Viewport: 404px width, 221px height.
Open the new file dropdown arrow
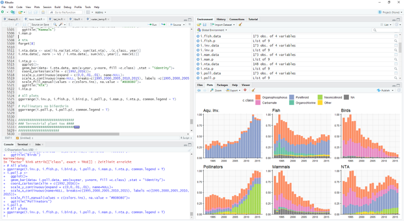click(7, 12)
